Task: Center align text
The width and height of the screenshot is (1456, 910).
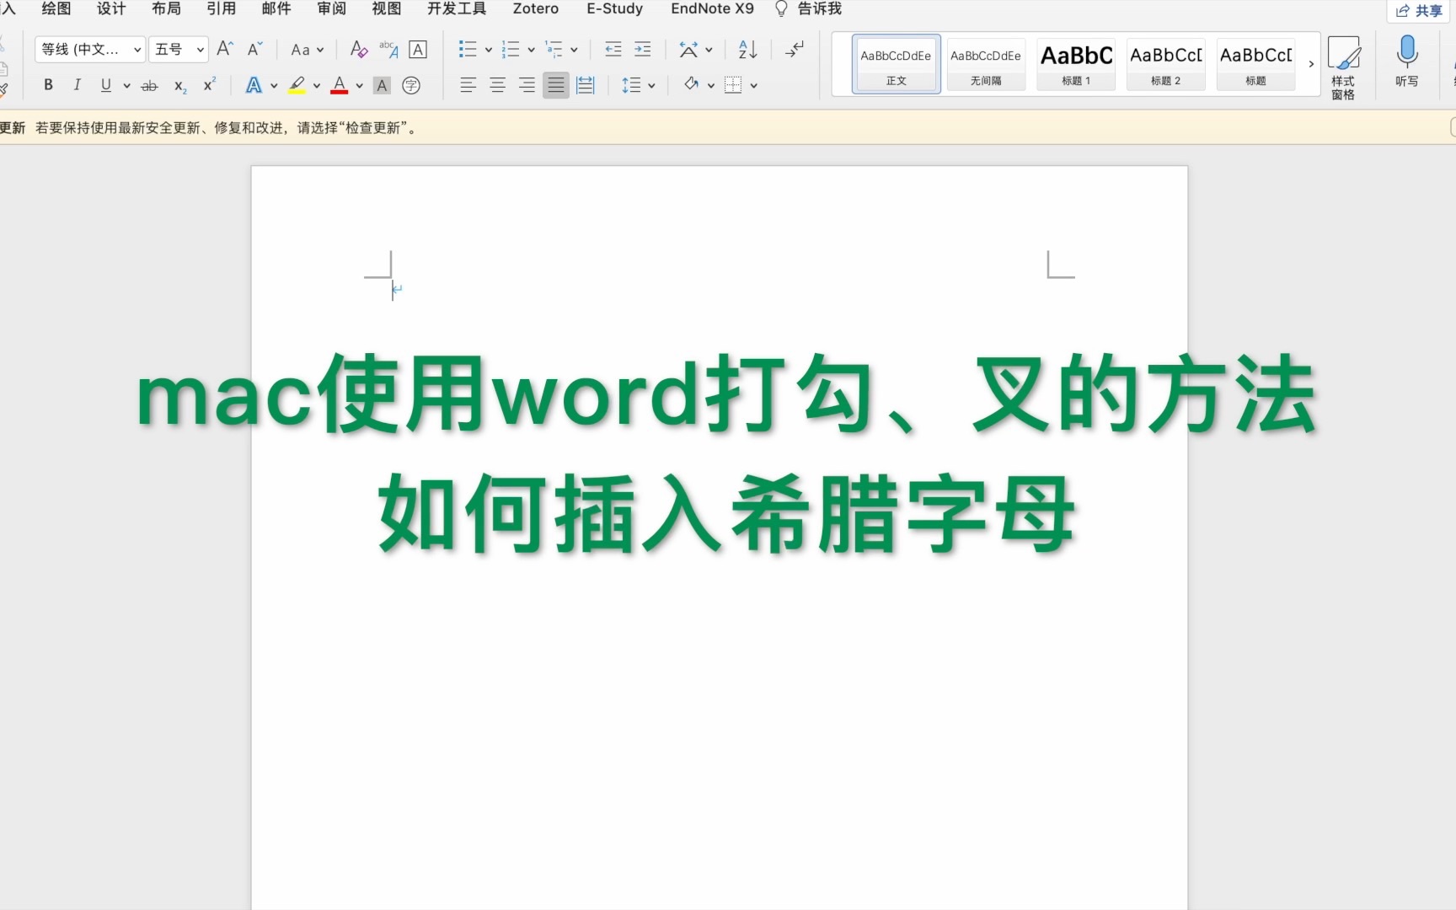Action: coord(497,85)
